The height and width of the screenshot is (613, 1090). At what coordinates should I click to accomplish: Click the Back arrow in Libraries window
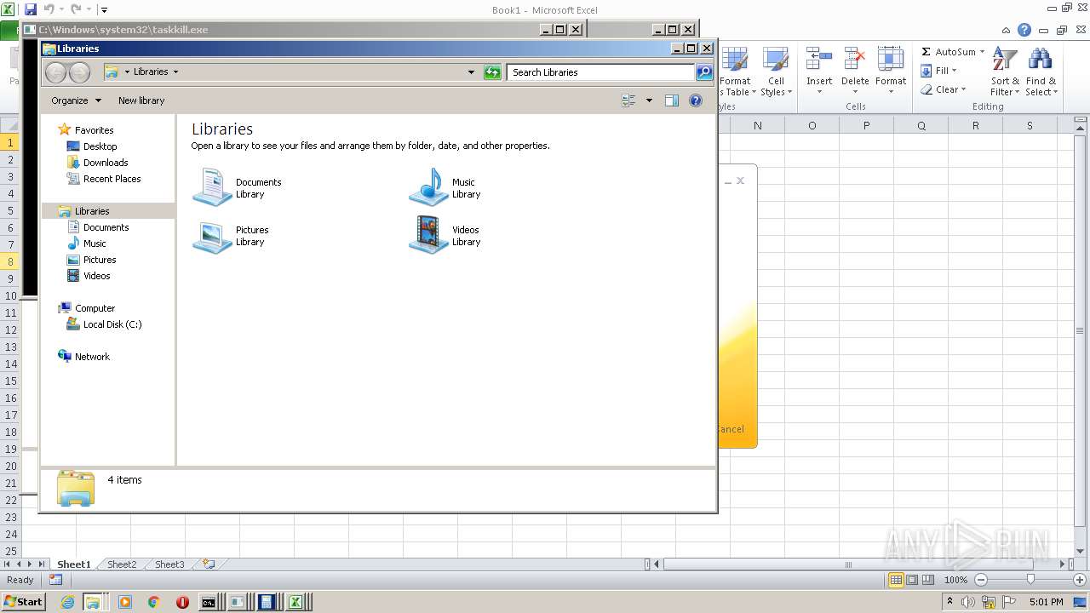tap(55, 72)
